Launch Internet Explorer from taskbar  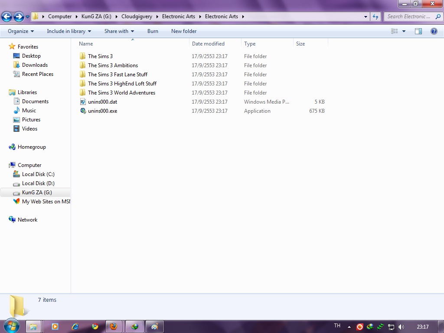(x=75, y=326)
